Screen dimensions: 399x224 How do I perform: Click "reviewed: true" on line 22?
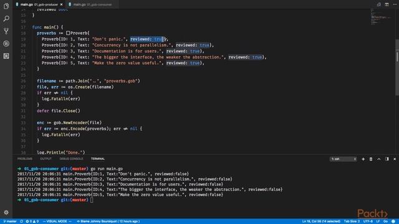245,57
